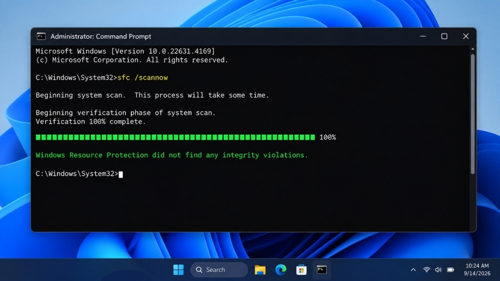Minimize the Command Prompt window

click(423, 36)
